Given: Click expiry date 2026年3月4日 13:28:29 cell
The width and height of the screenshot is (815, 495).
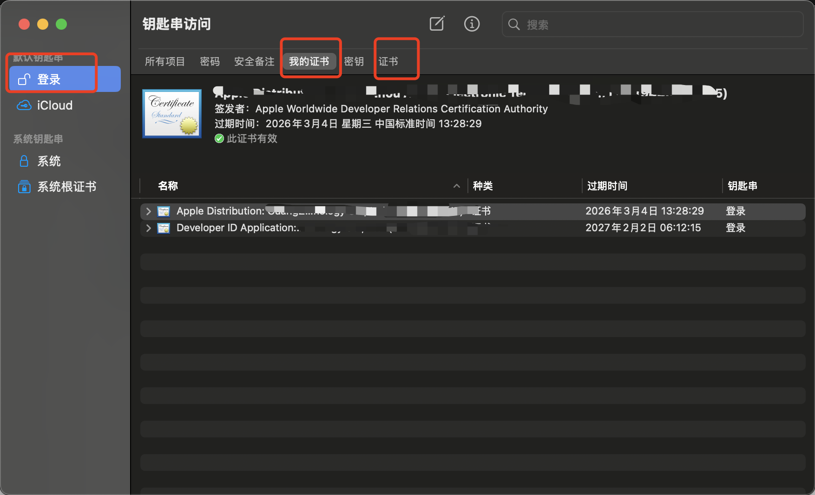Looking at the screenshot, I should 644,211.
